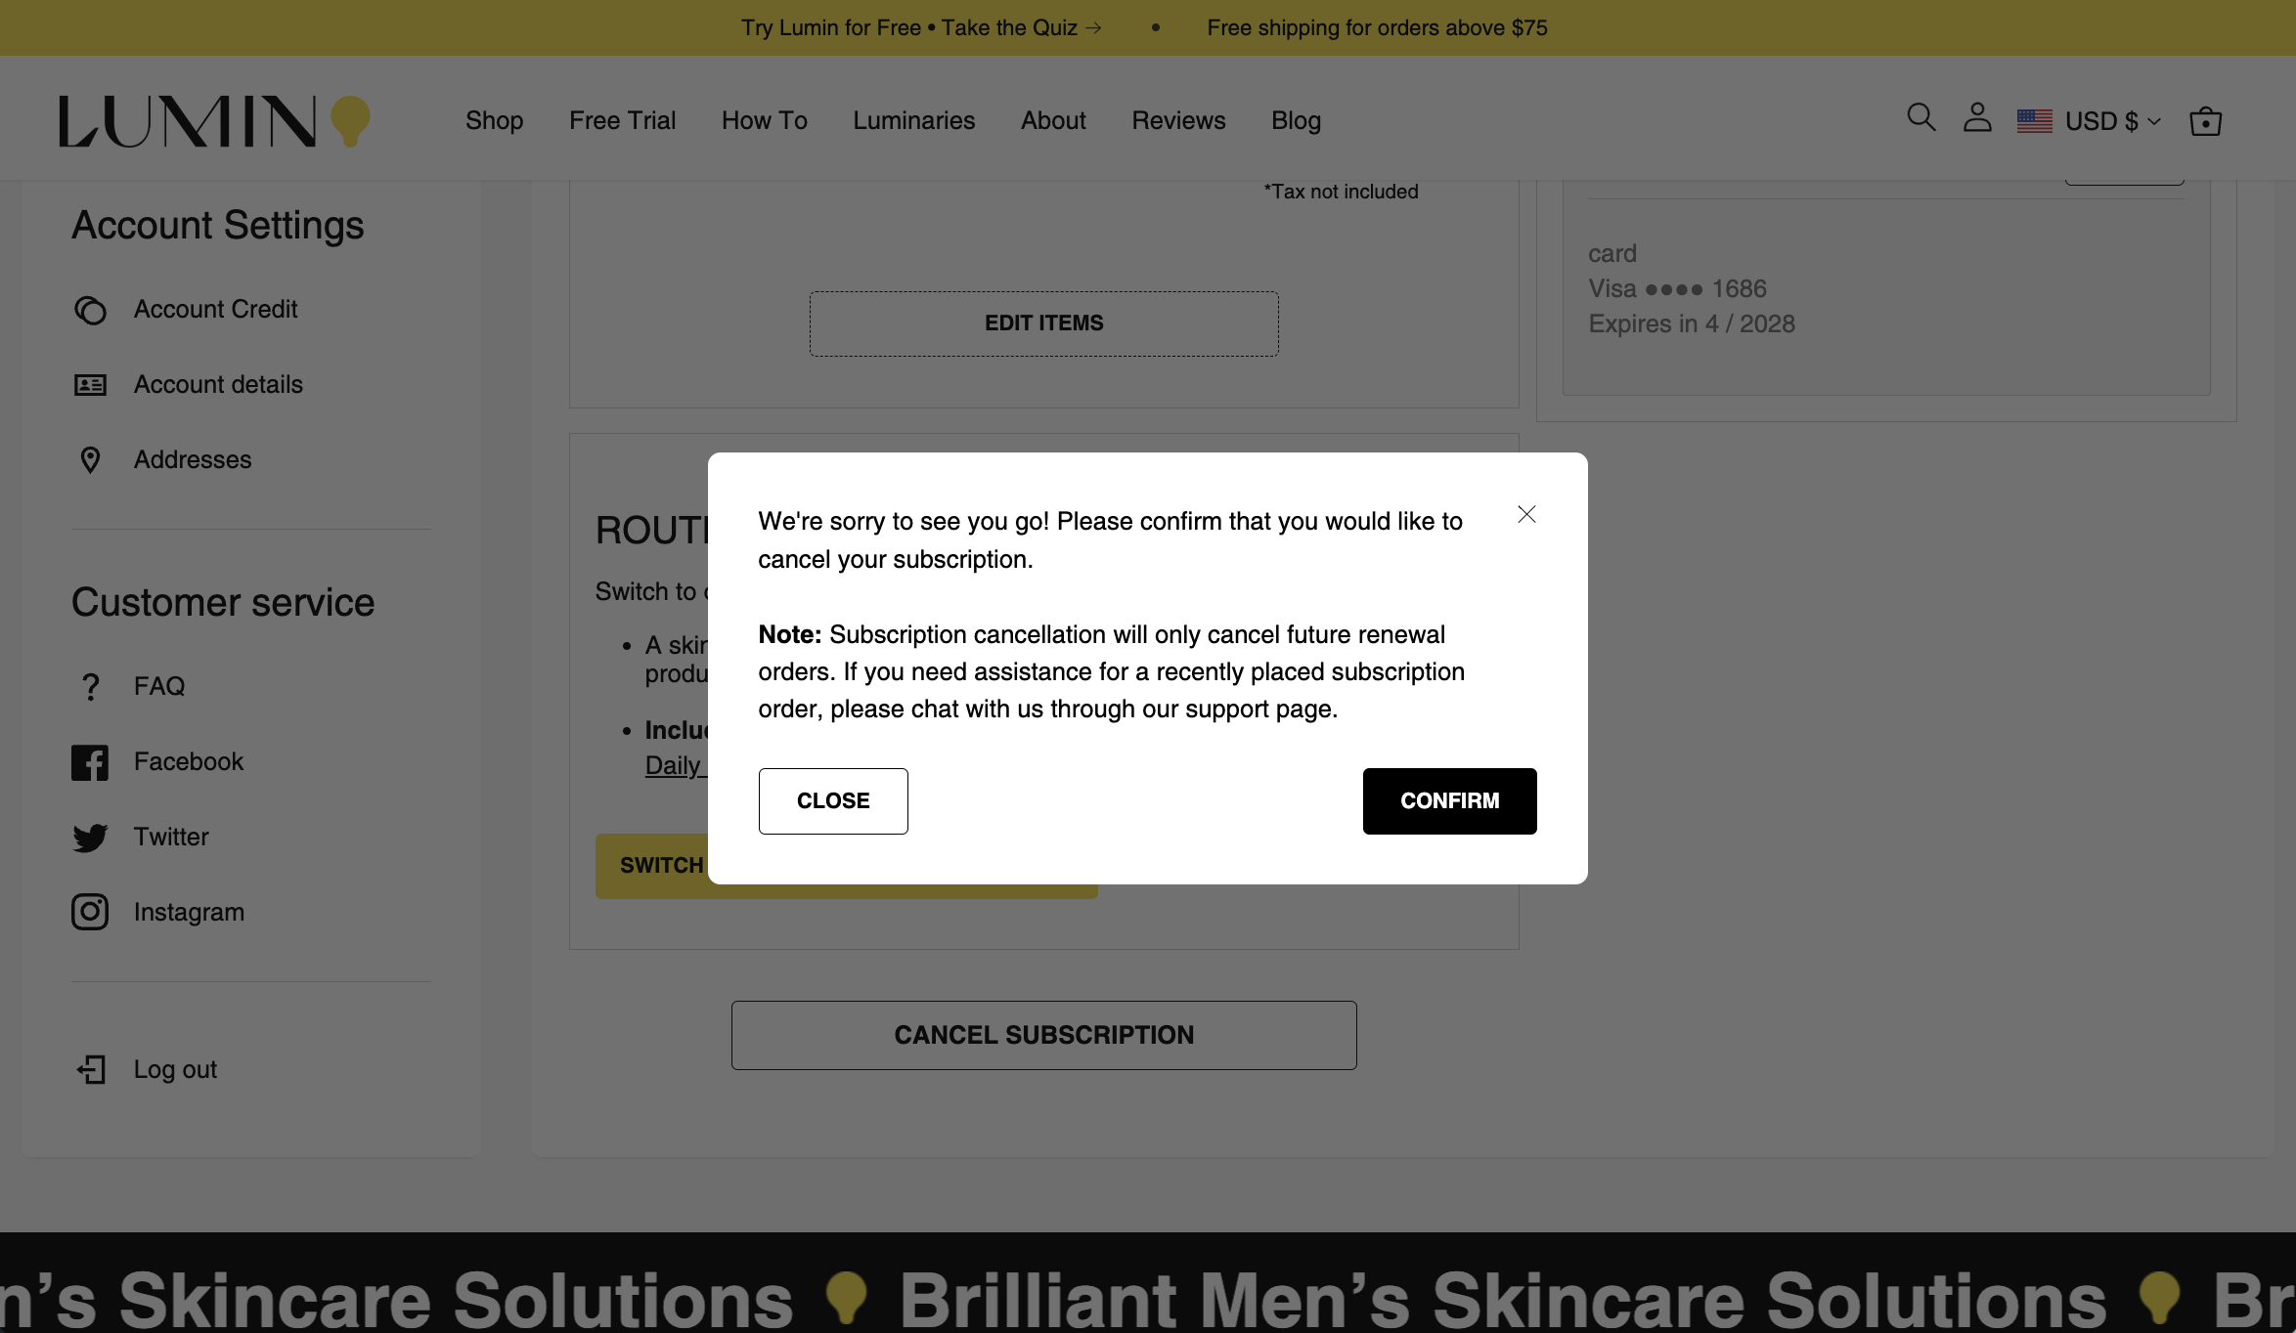Click Try Lumin for Free Take the Quiz link

point(921,27)
